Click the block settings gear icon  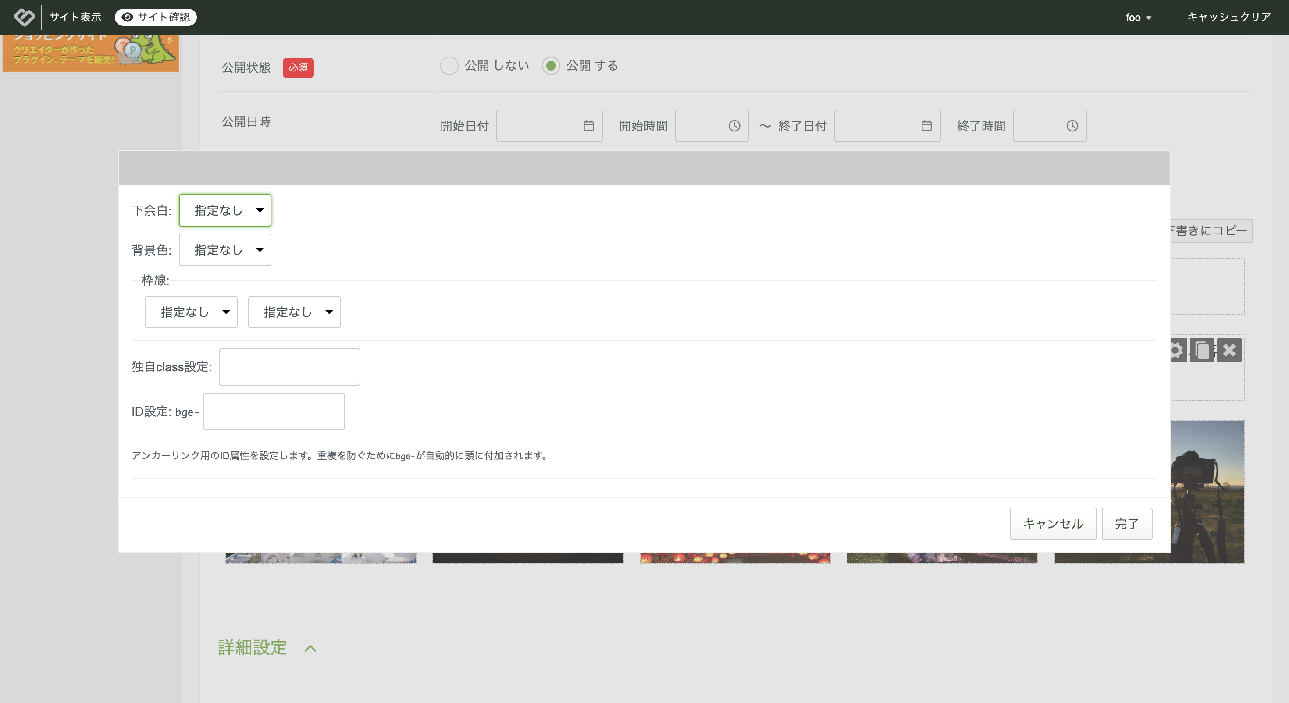1178,350
